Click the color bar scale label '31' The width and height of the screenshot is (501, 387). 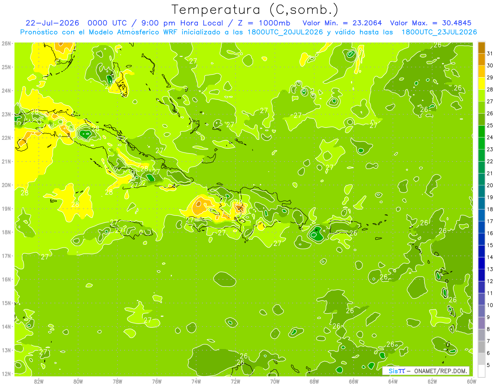coord(490,53)
